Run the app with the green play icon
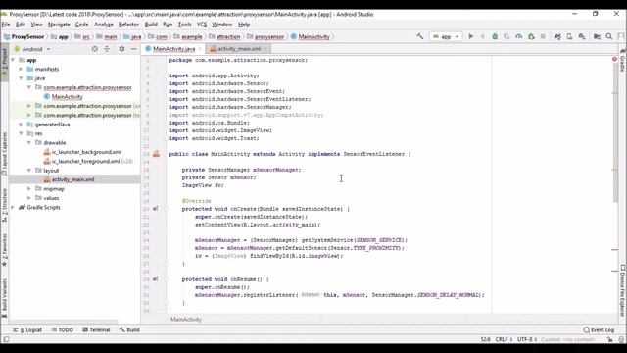Viewport: 627px width, 353px height. point(470,36)
